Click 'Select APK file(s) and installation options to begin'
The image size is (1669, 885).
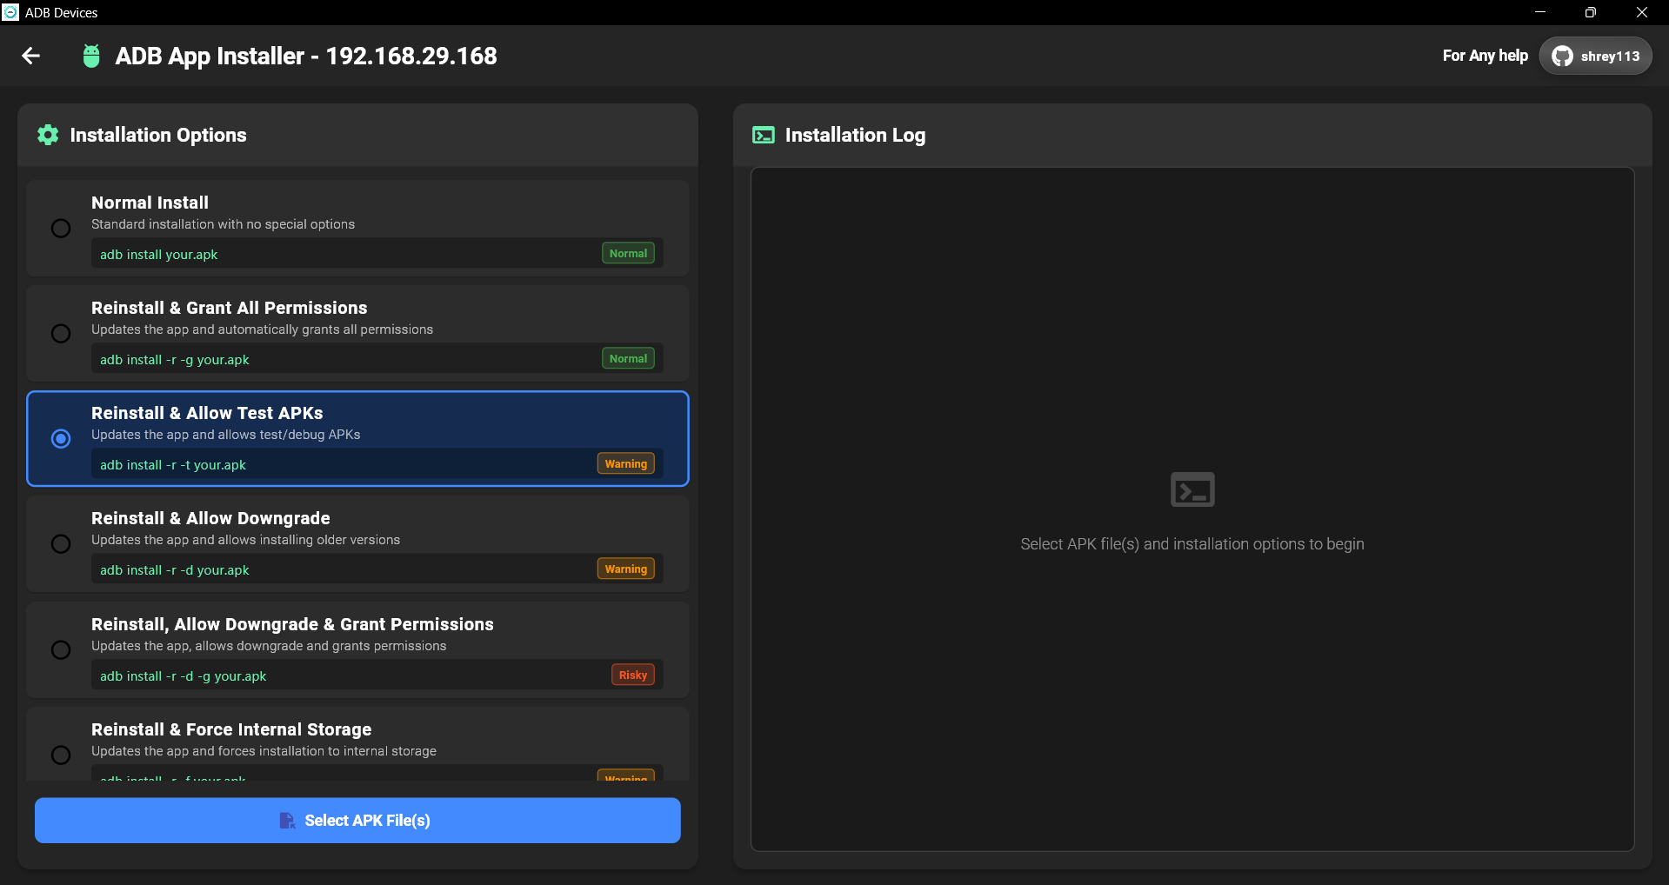coord(1192,544)
